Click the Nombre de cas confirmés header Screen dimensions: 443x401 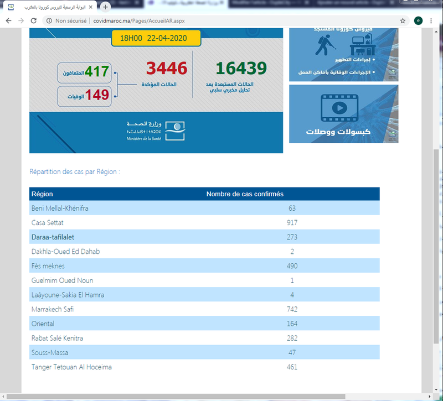click(245, 194)
